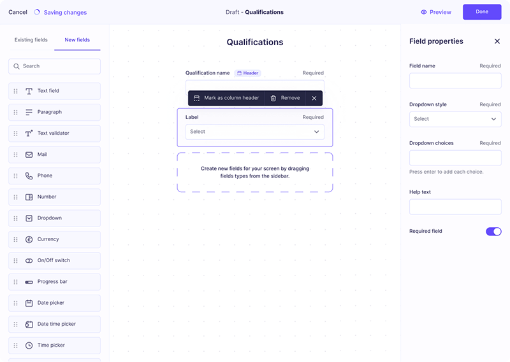Select the Progress bar field type

pyautogui.click(x=54, y=282)
